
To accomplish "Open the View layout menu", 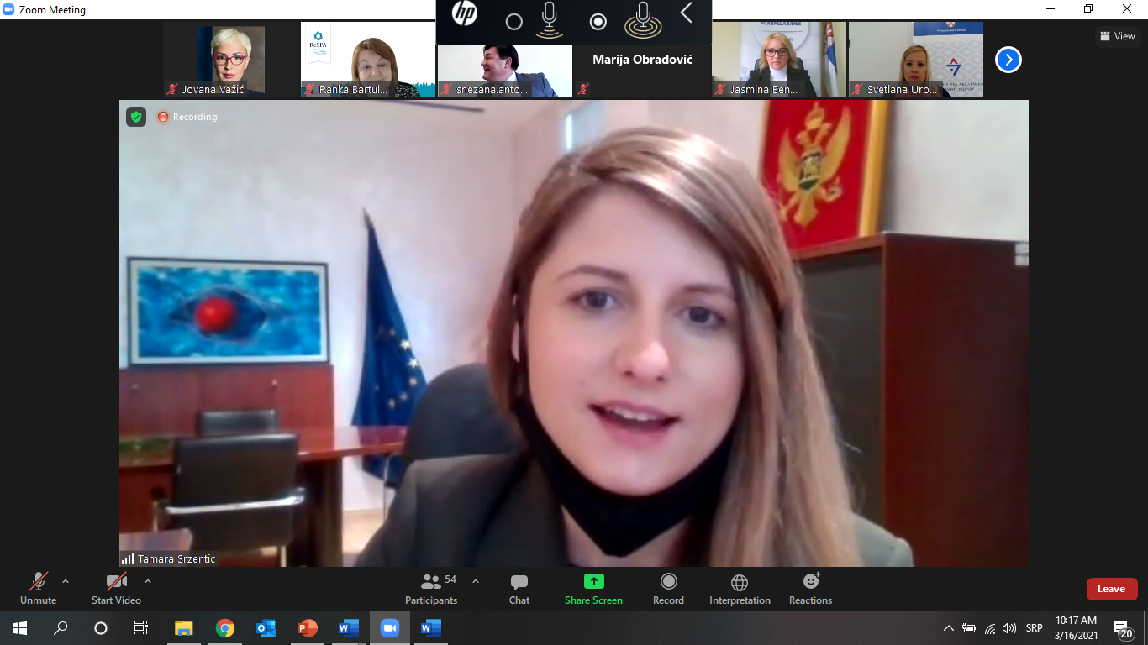I will tap(1117, 36).
